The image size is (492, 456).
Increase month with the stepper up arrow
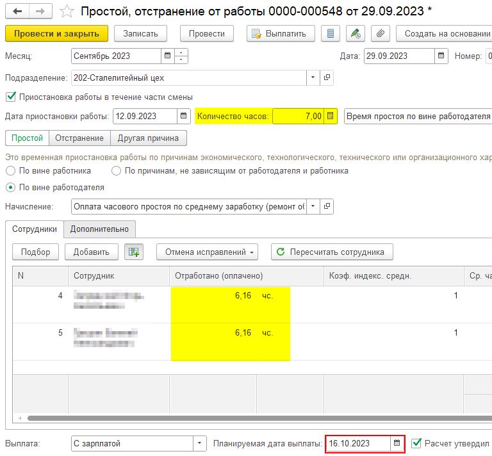point(181,53)
